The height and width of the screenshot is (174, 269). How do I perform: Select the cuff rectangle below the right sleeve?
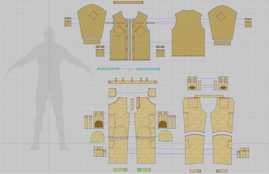tap(223, 43)
